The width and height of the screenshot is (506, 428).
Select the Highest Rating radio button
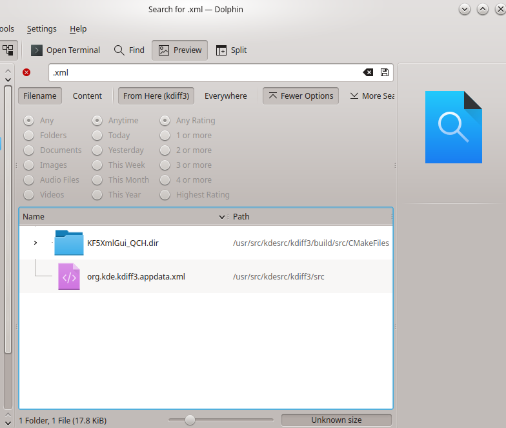(165, 195)
